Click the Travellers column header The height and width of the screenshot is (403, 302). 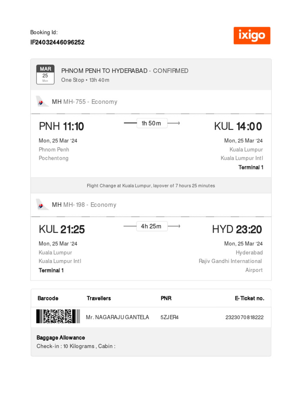[x=99, y=298]
